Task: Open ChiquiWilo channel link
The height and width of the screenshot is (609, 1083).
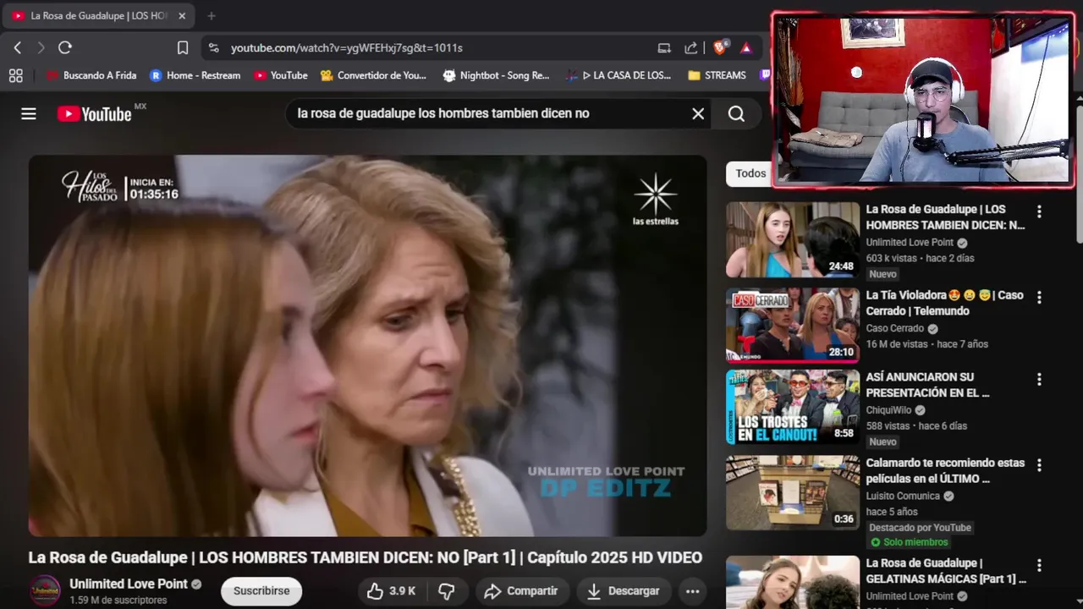Action: click(x=889, y=410)
